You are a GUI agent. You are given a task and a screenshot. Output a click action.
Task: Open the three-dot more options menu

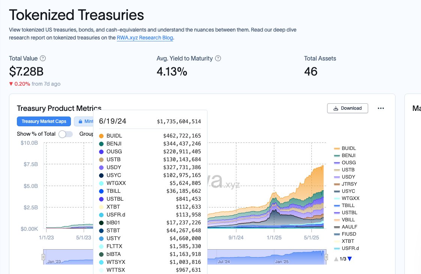[381, 108]
